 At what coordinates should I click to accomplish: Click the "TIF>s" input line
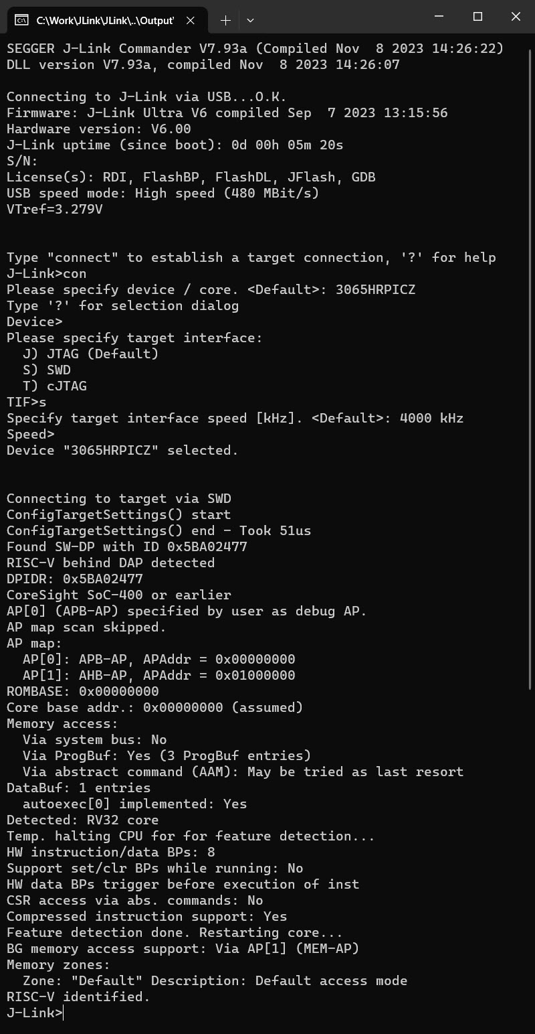[x=27, y=402]
